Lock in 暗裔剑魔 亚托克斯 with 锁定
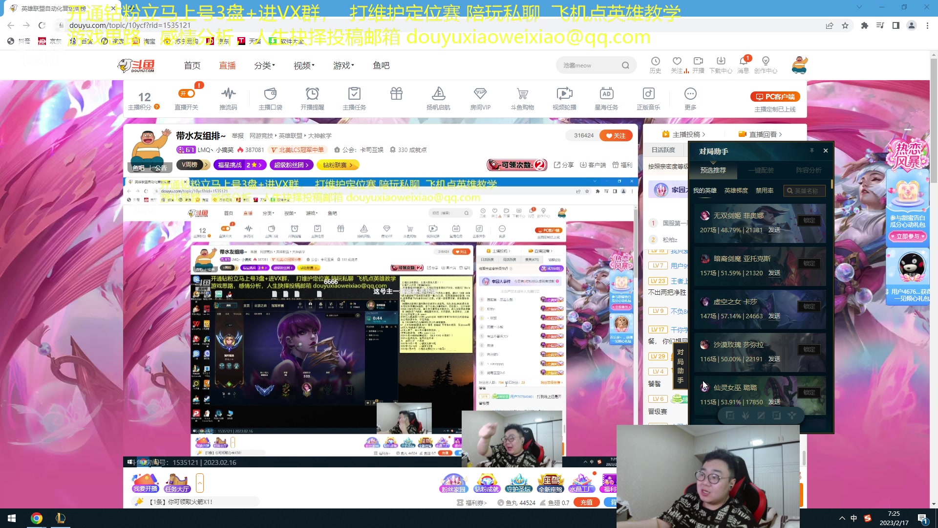The image size is (938, 528). 809,264
